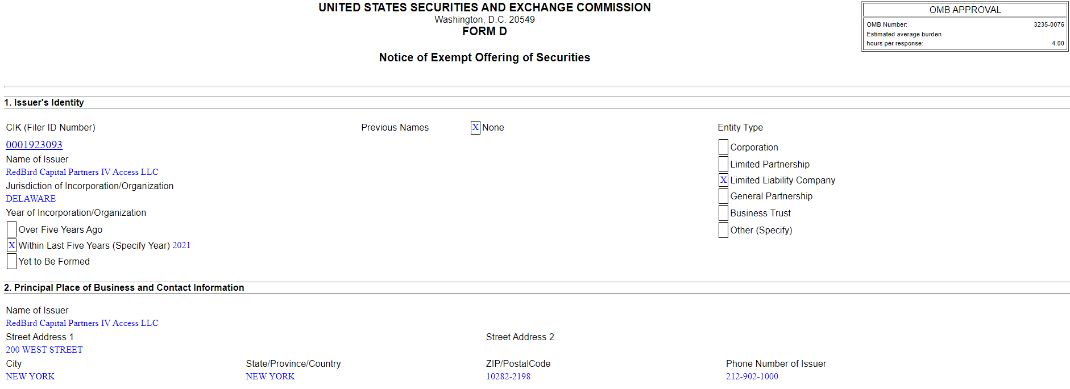The height and width of the screenshot is (389, 1070).
Task: Uncheck the Limited Liability Company checkbox
Action: (723, 180)
